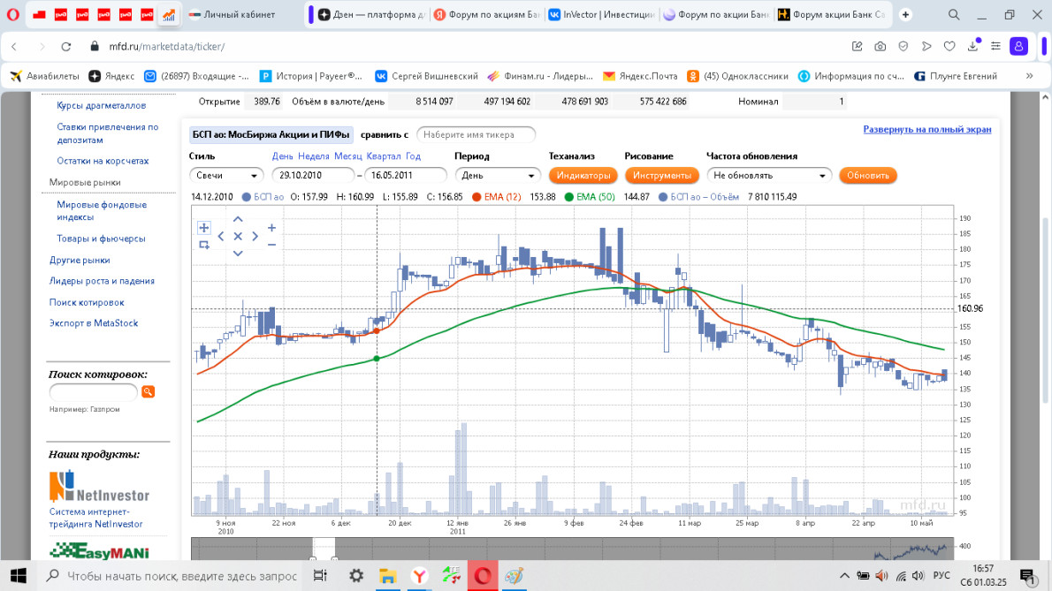Screen dimensions: 1052x591
Task: Zoom in the chart with plus icon
Action: (271, 228)
